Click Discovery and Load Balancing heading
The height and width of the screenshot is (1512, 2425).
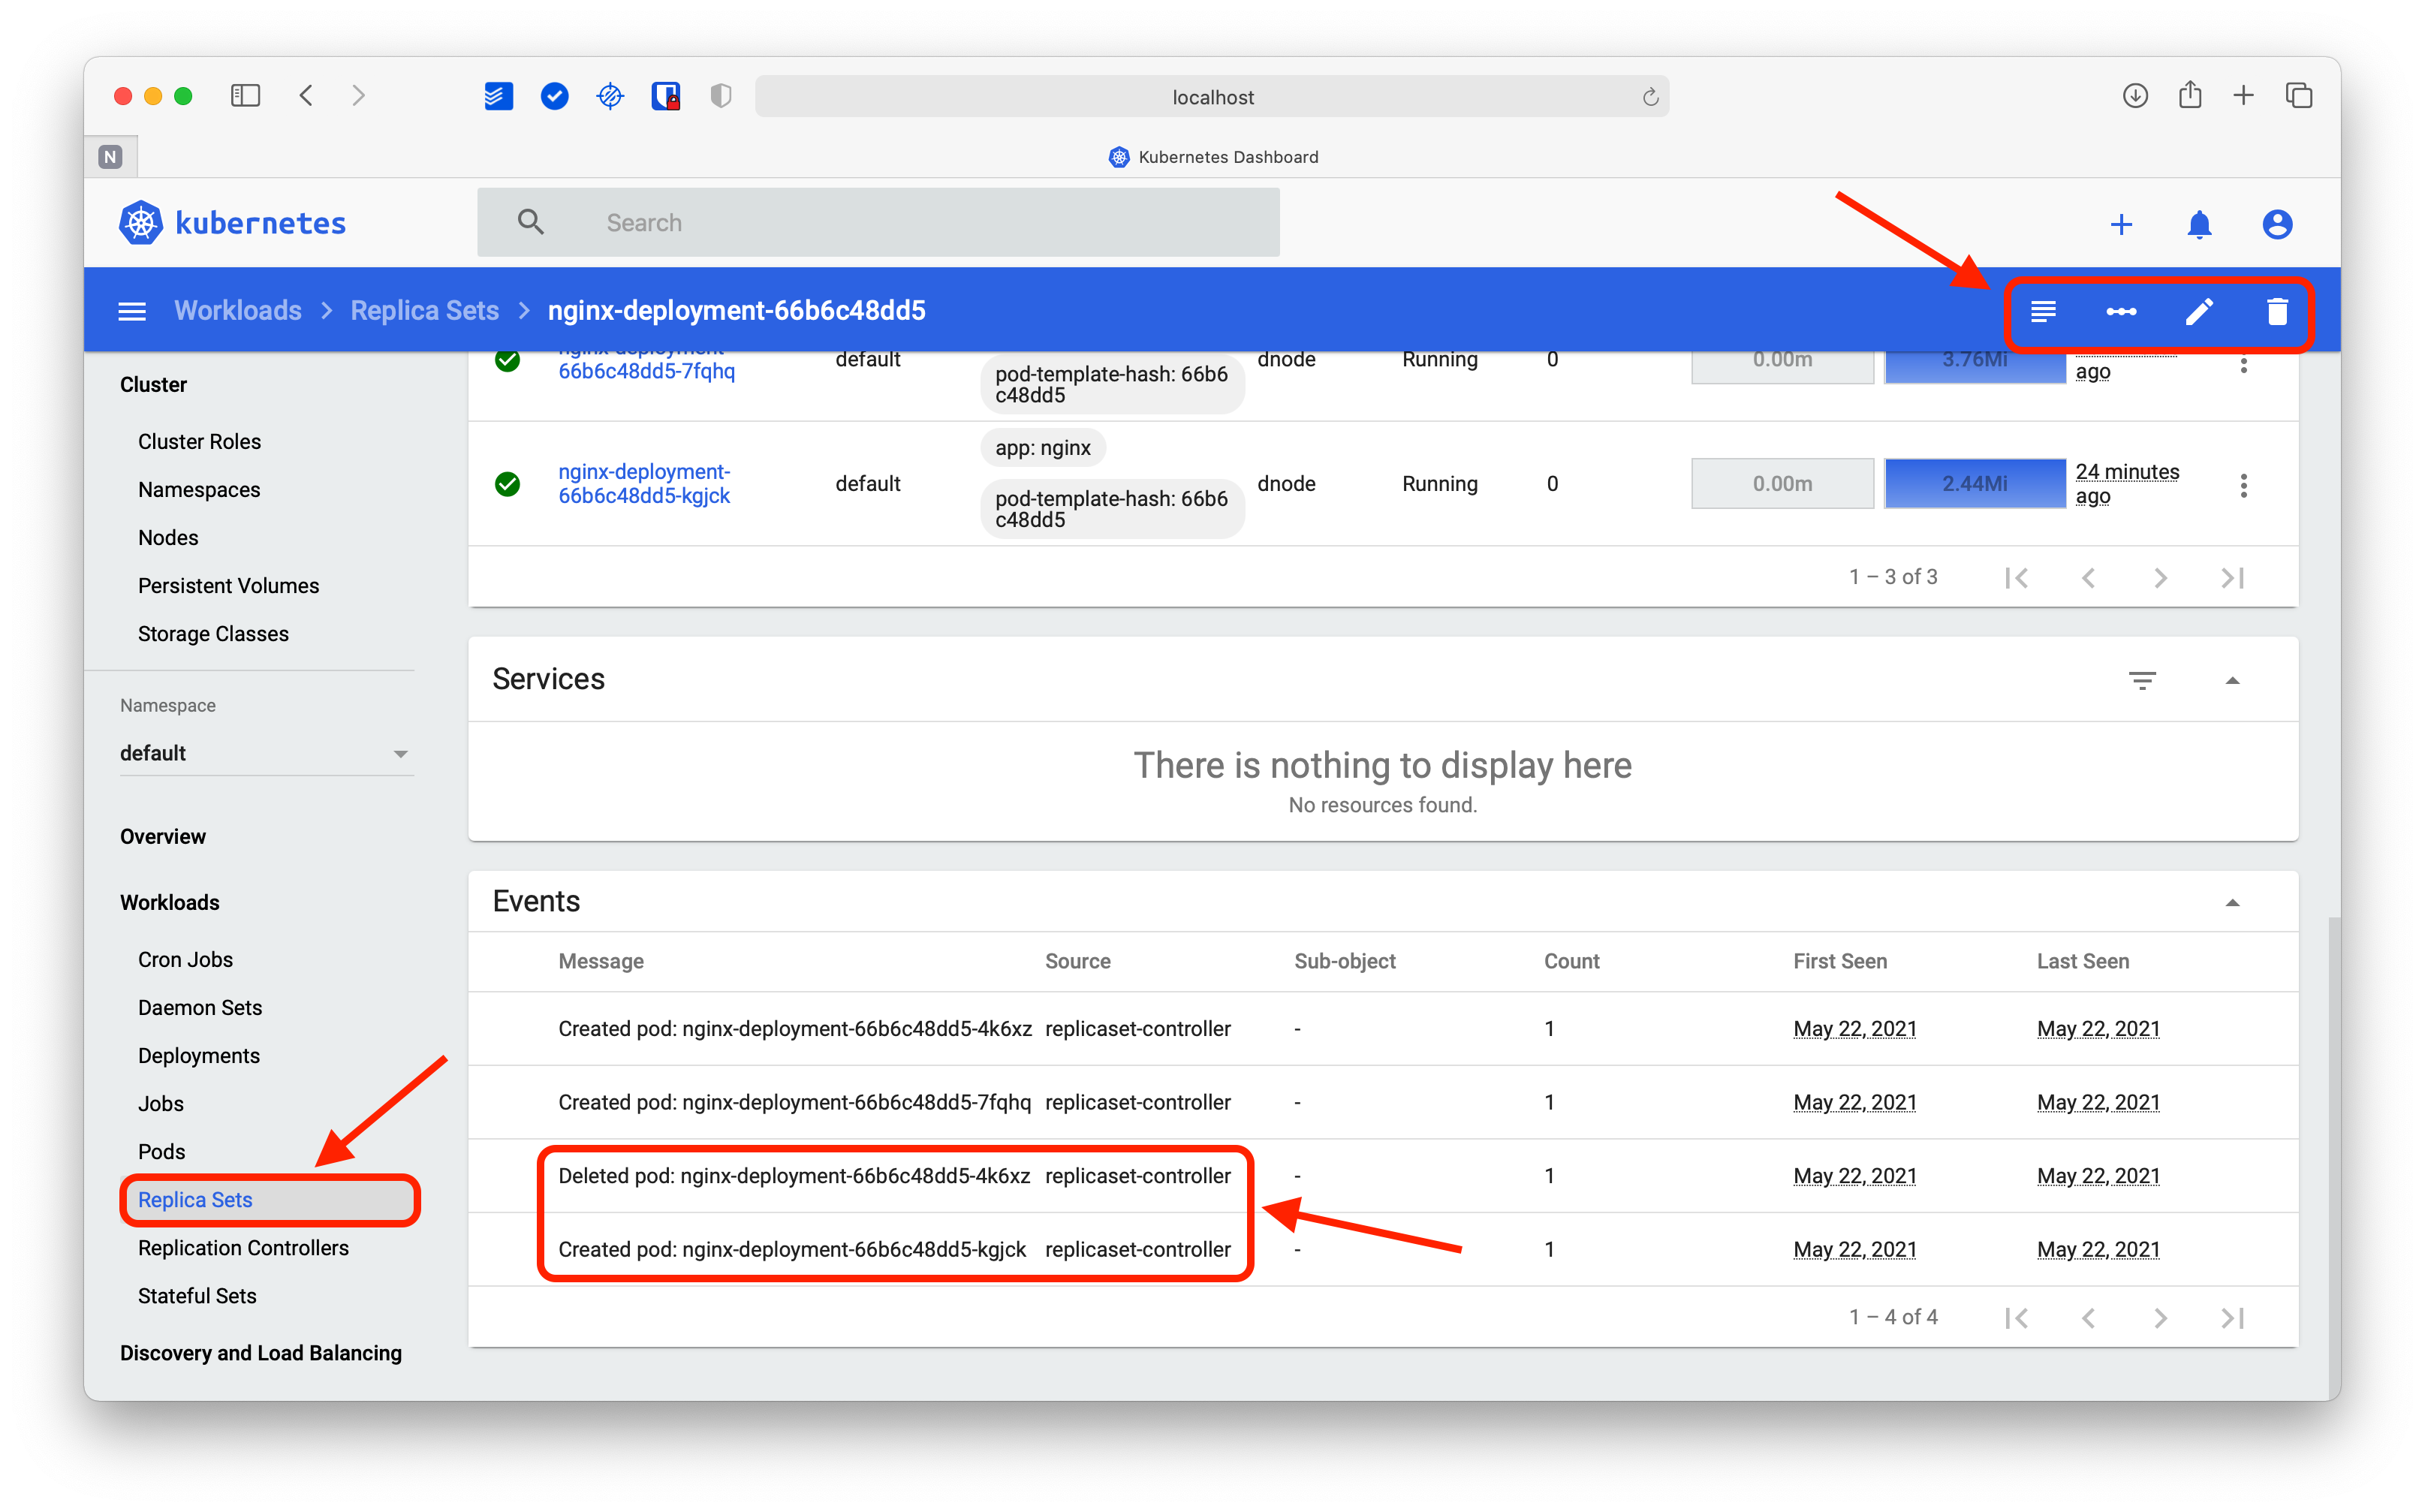click(x=260, y=1352)
